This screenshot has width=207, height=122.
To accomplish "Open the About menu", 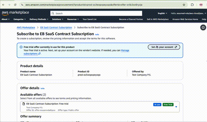I will (5, 19).
